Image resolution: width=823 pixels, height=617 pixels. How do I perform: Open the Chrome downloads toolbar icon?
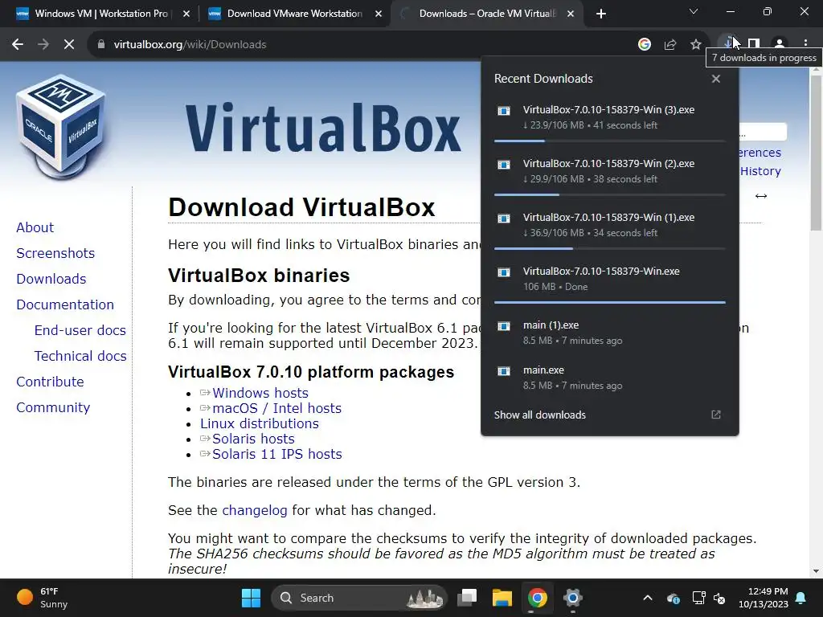[x=728, y=44]
